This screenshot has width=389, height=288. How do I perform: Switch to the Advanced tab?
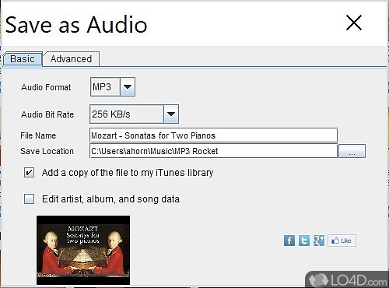pos(71,59)
